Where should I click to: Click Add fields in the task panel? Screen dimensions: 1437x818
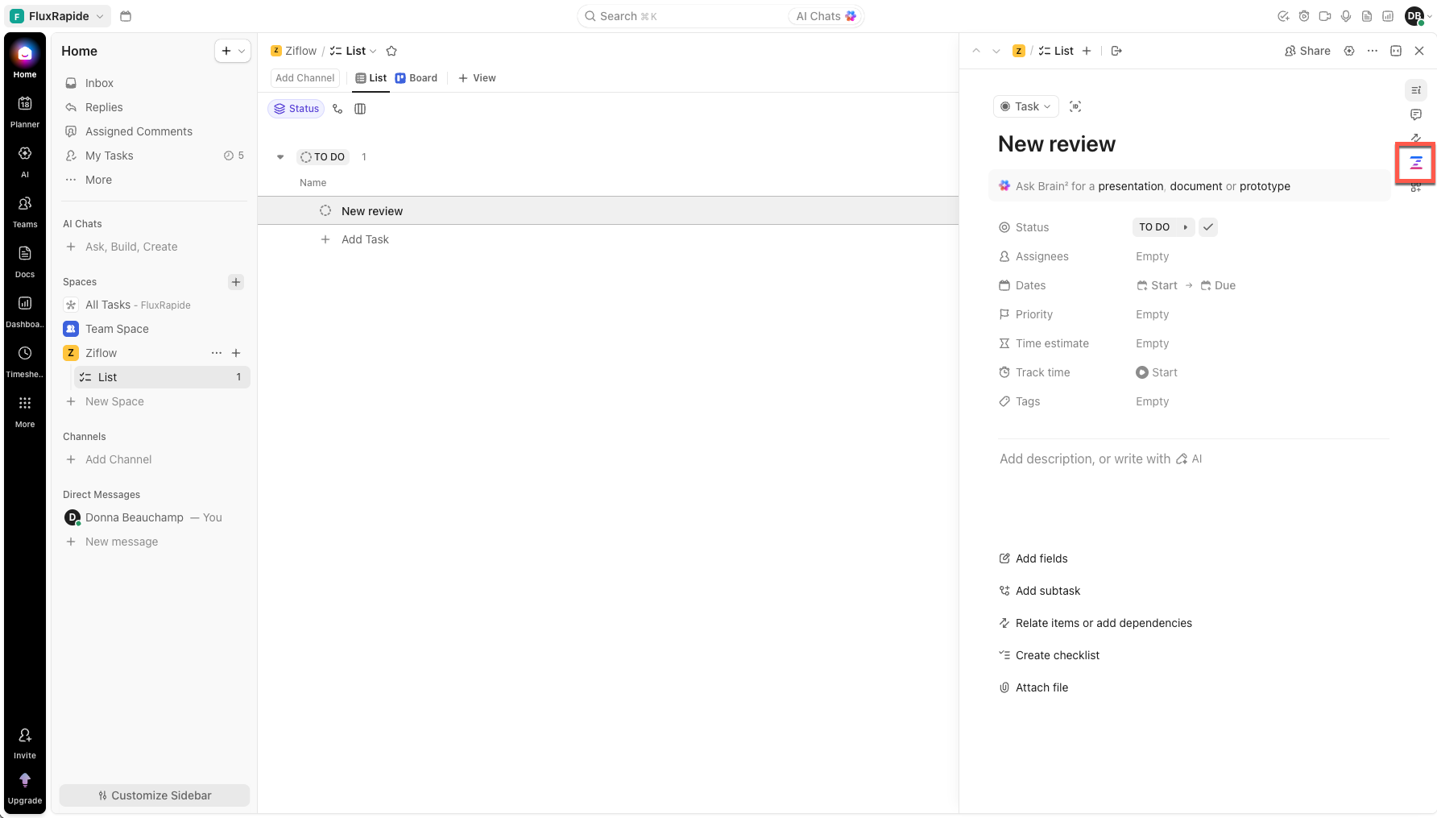coord(1033,558)
